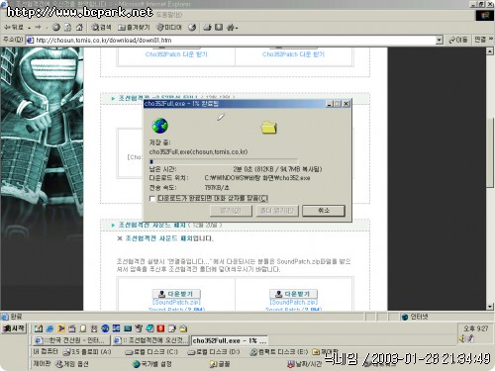Click the system tray icons below the clock
Viewport: 495px width, 371px height.
click(x=466, y=338)
